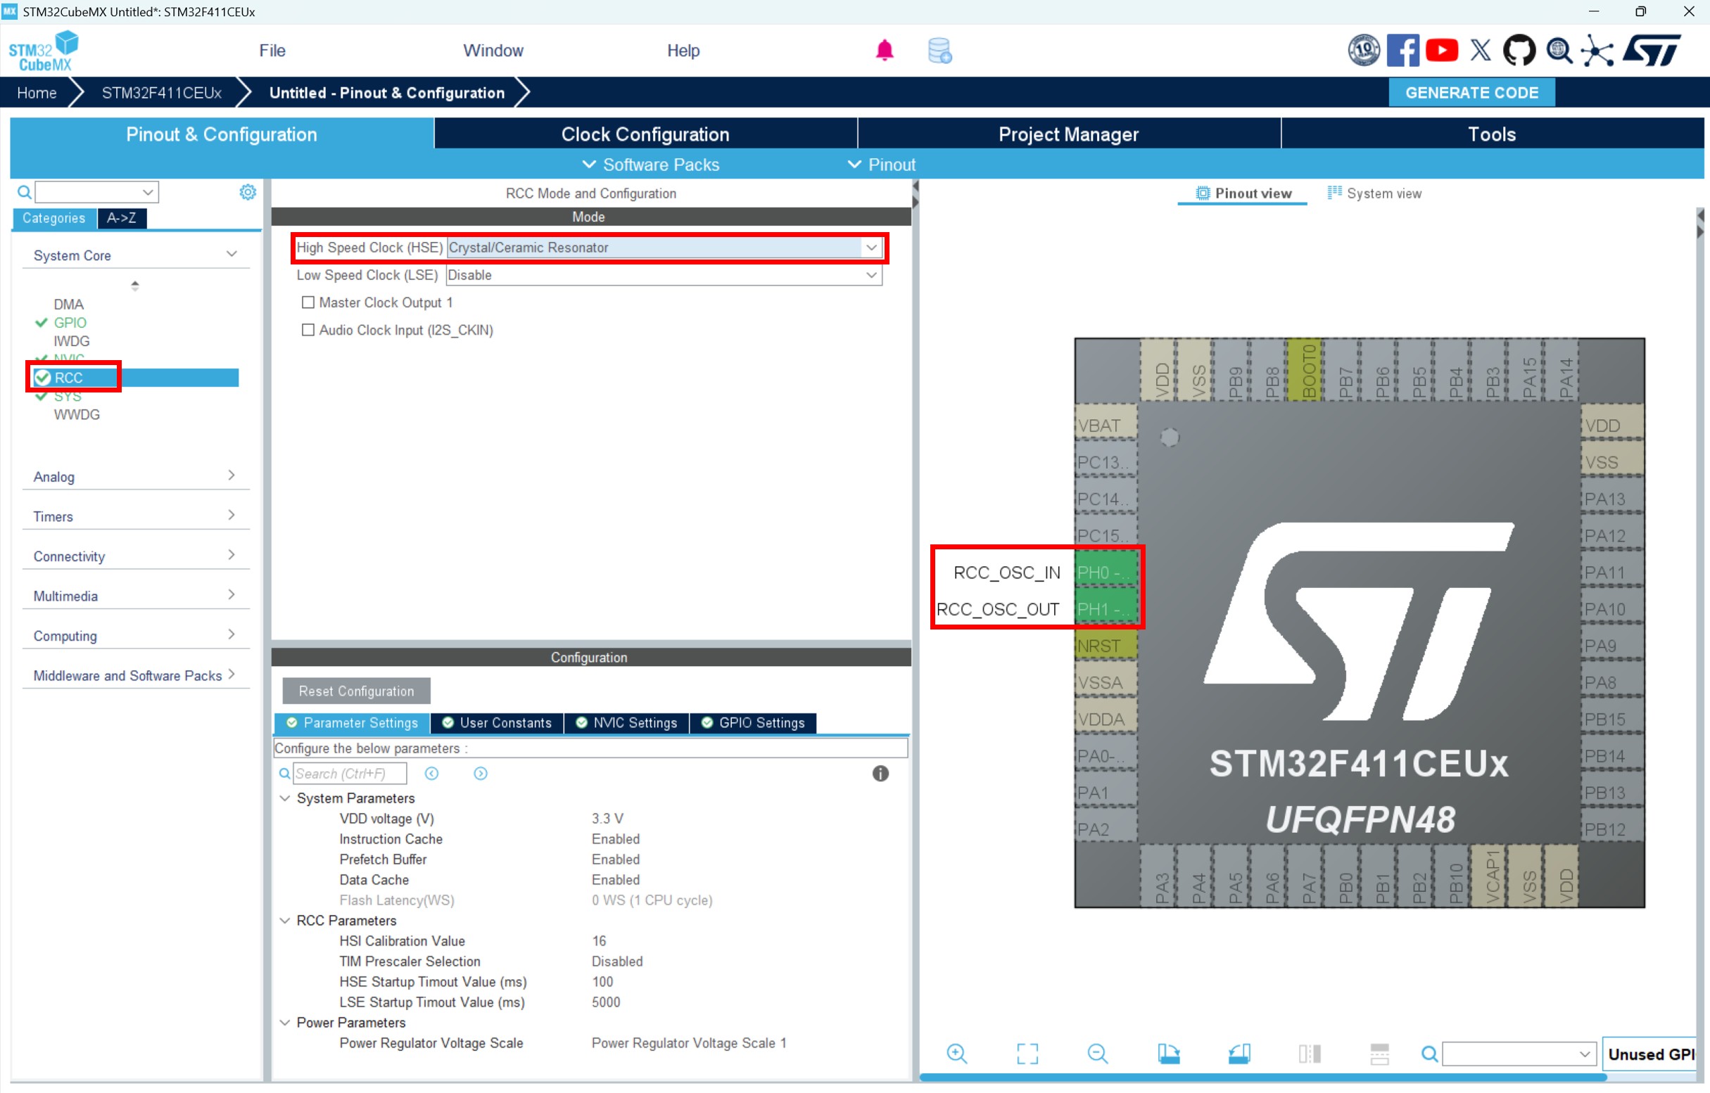The width and height of the screenshot is (1710, 1093).
Task: Switch to Clock Configuration tab
Action: pos(645,134)
